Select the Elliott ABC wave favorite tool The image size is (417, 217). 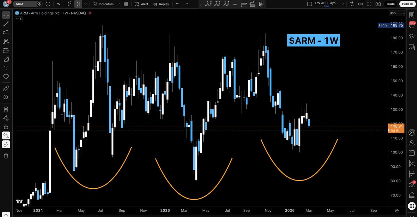[x=209, y=4]
